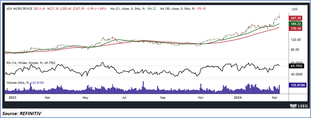Click the RSI (14, Wilder, Simple, 9) legend
The image size is (311, 118).
[25, 63]
